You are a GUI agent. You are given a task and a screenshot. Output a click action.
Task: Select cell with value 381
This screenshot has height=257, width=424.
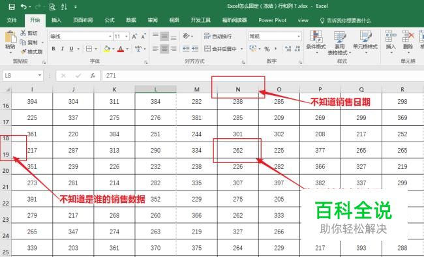(x=196, y=117)
